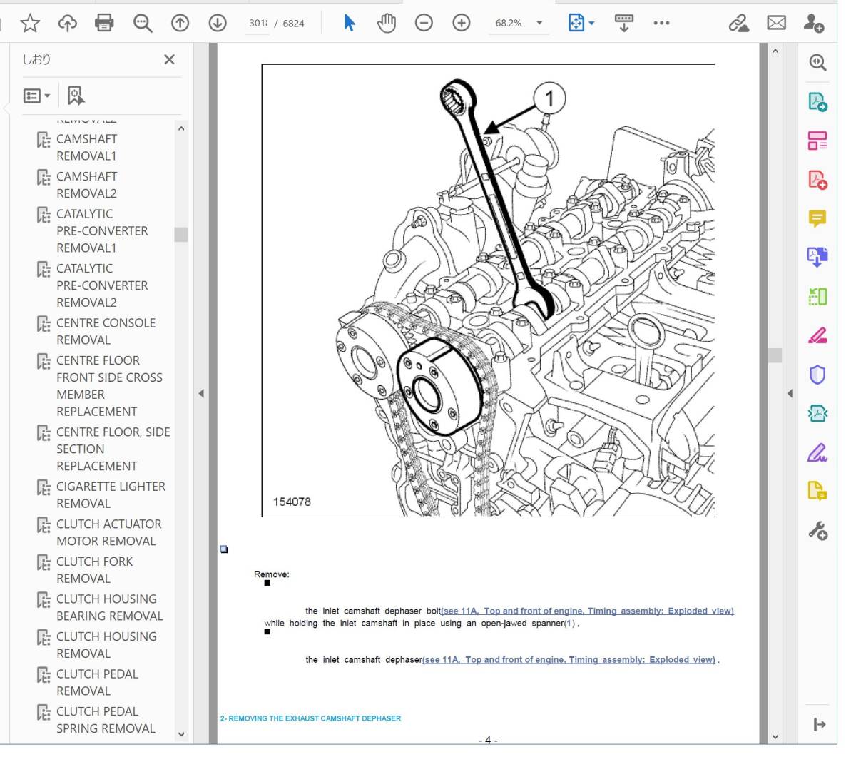Screen dimensions: 856x762
Task: Select CATALYTIC PRE-CONVERTER REMOVAL2 bookmark
Action: pyautogui.click(x=102, y=285)
